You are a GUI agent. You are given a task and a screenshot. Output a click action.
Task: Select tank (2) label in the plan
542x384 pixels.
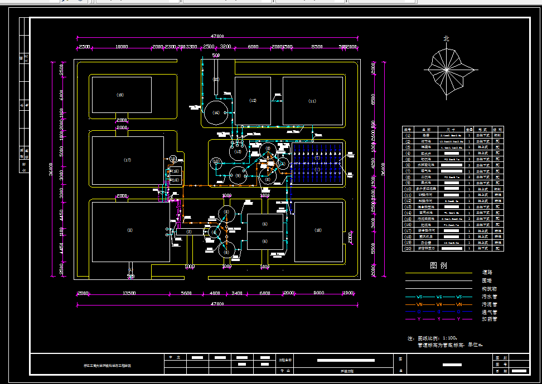130,230
